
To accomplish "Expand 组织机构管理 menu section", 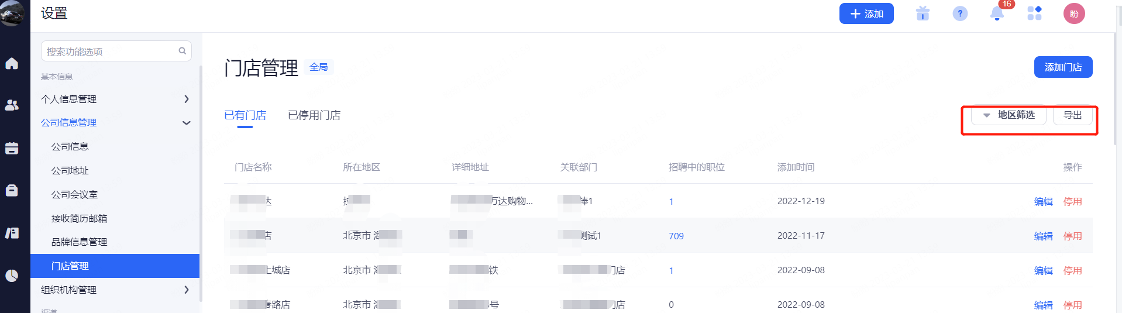I will [186, 290].
